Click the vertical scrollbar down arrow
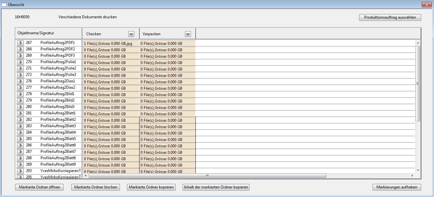The image size is (434, 197). coord(418,170)
